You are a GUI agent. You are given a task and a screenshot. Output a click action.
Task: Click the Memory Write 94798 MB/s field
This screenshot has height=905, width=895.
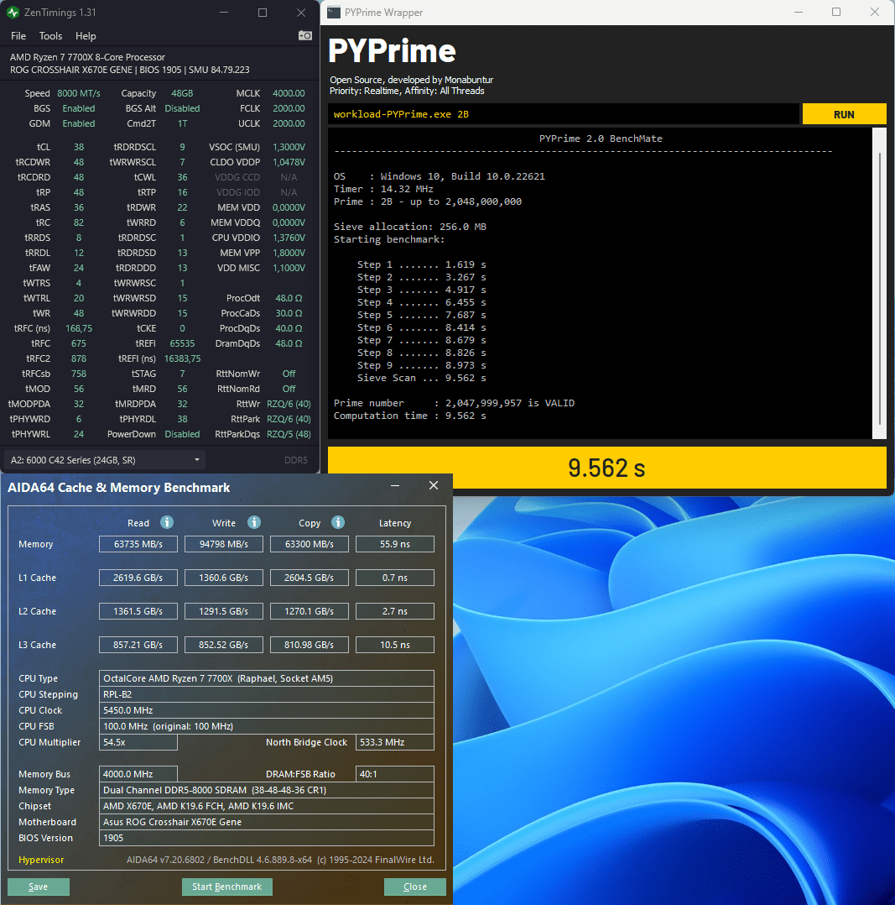(224, 544)
